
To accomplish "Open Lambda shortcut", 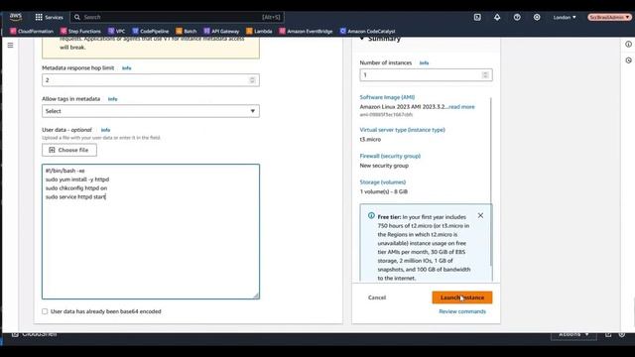I will tap(259, 31).
